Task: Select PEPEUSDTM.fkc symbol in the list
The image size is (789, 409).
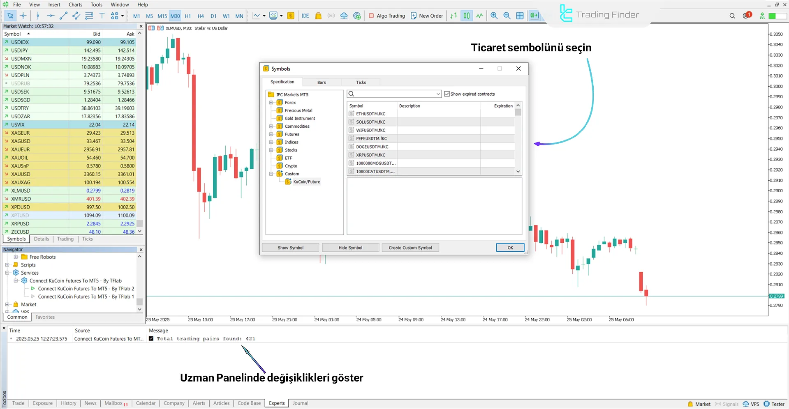Action: [x=371, y=138]
